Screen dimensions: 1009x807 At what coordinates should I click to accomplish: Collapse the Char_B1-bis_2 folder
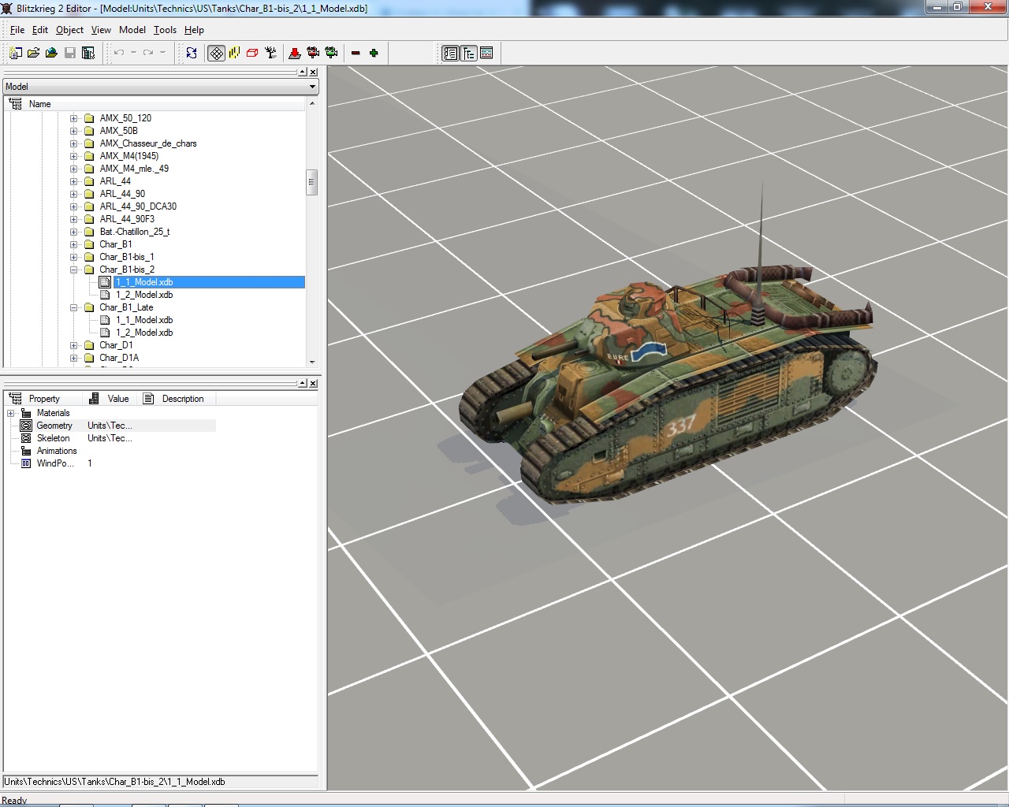[74, 270]
